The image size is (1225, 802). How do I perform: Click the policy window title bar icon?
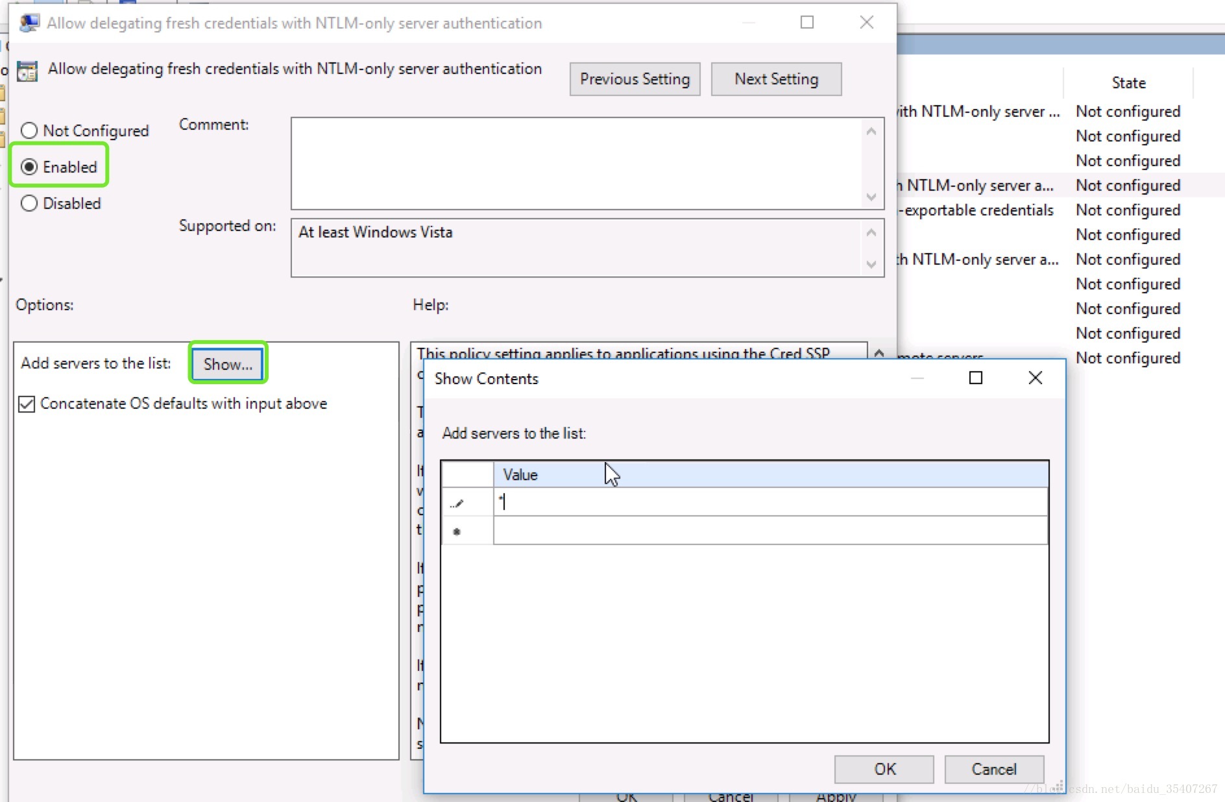[x=29, y=23]
